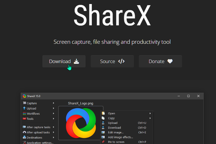
Task: Click the download arrow icon beside Download
Action: tap(76, 61)
